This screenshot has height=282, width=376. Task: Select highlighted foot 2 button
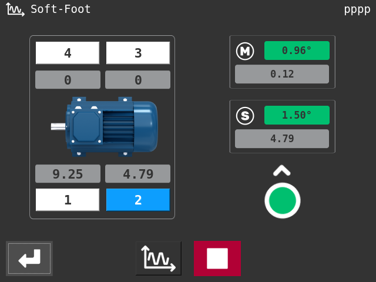(x=138, y=200)
